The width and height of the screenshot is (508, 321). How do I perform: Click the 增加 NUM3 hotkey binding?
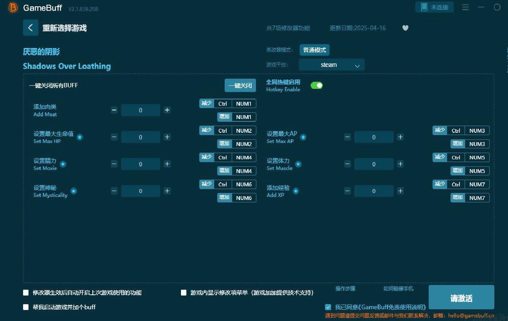[x=470, y=144]
